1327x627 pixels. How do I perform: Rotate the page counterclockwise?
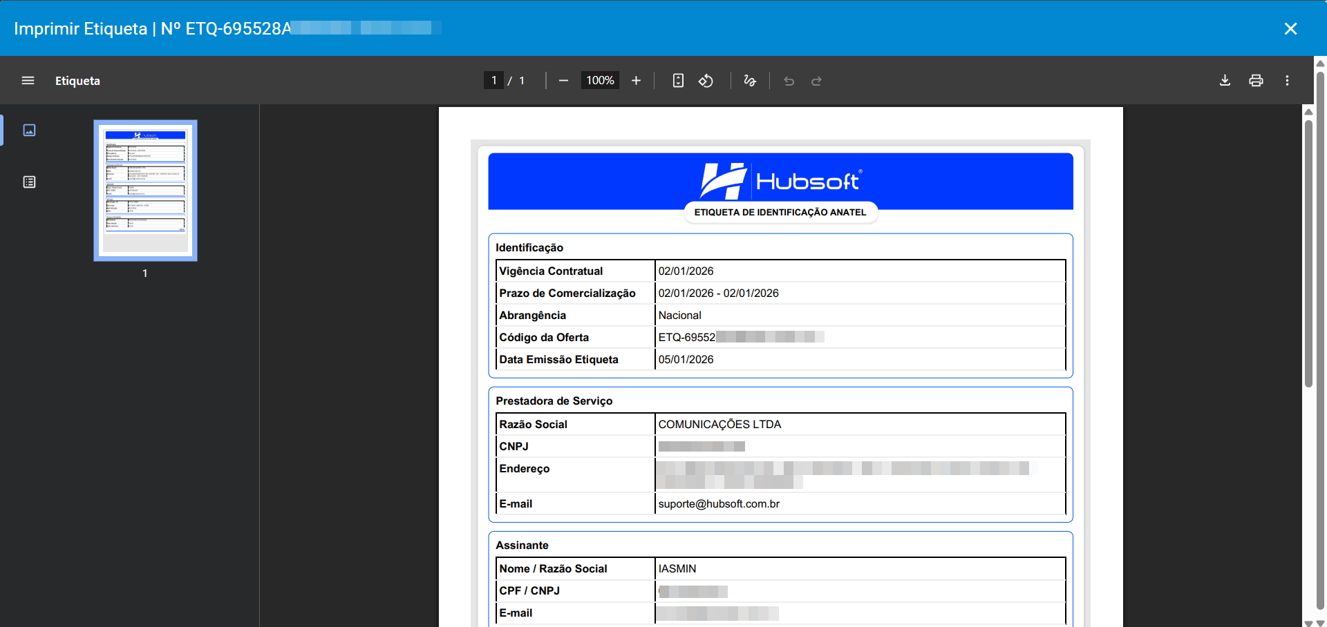(706, 80)
